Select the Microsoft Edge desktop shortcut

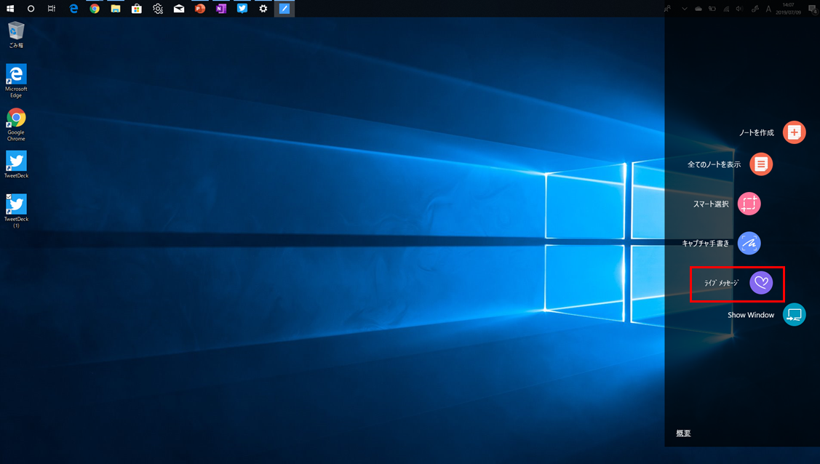[16, 81]
